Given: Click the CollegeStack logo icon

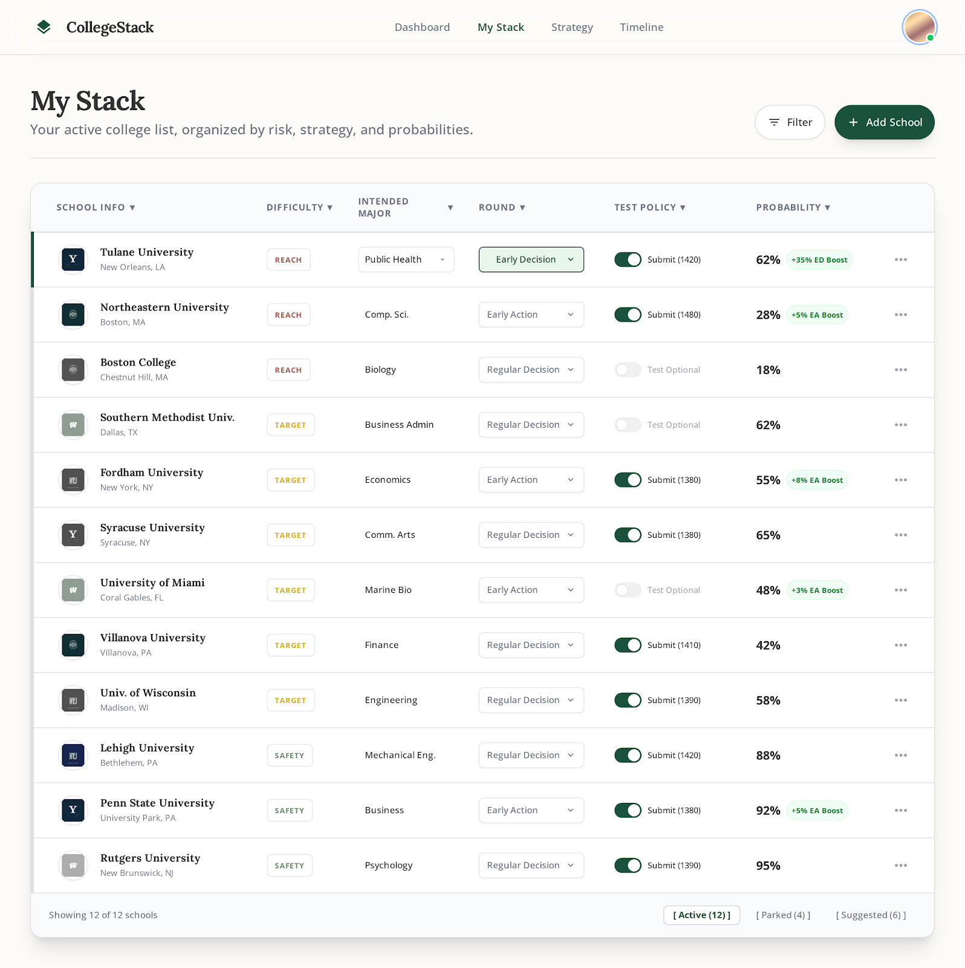Looking at the screenshot, I should (44, 27).
